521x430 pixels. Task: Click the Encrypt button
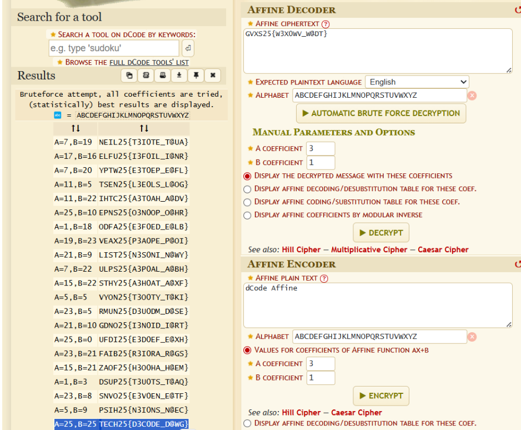coord(381,396)
